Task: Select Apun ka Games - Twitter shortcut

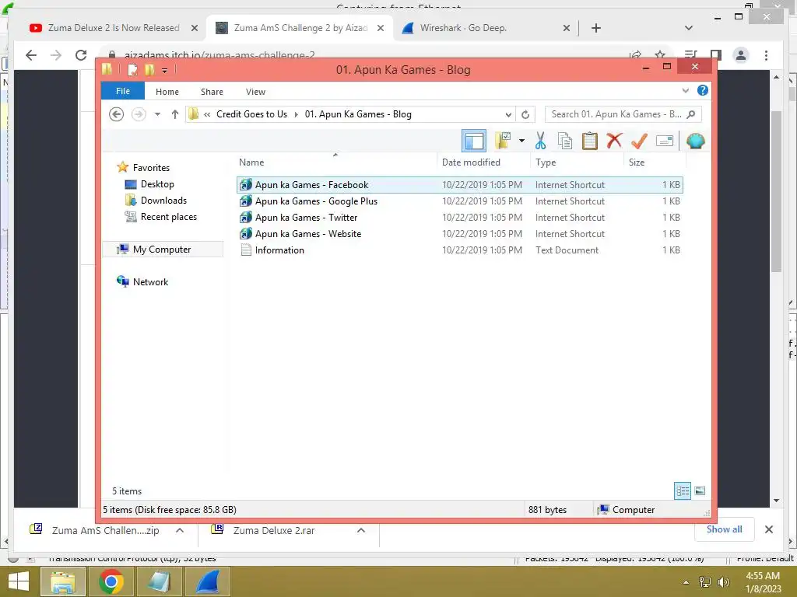Action: [459, 218]
